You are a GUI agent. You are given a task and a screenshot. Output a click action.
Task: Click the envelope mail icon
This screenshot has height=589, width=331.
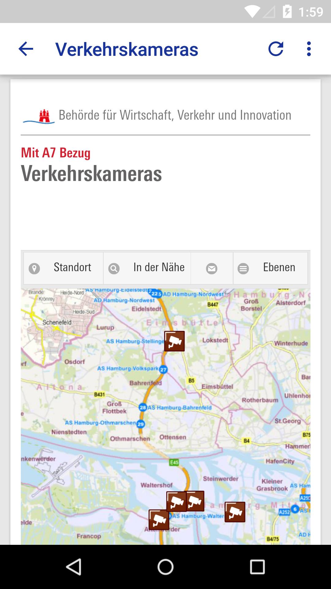tap(212, 268)
